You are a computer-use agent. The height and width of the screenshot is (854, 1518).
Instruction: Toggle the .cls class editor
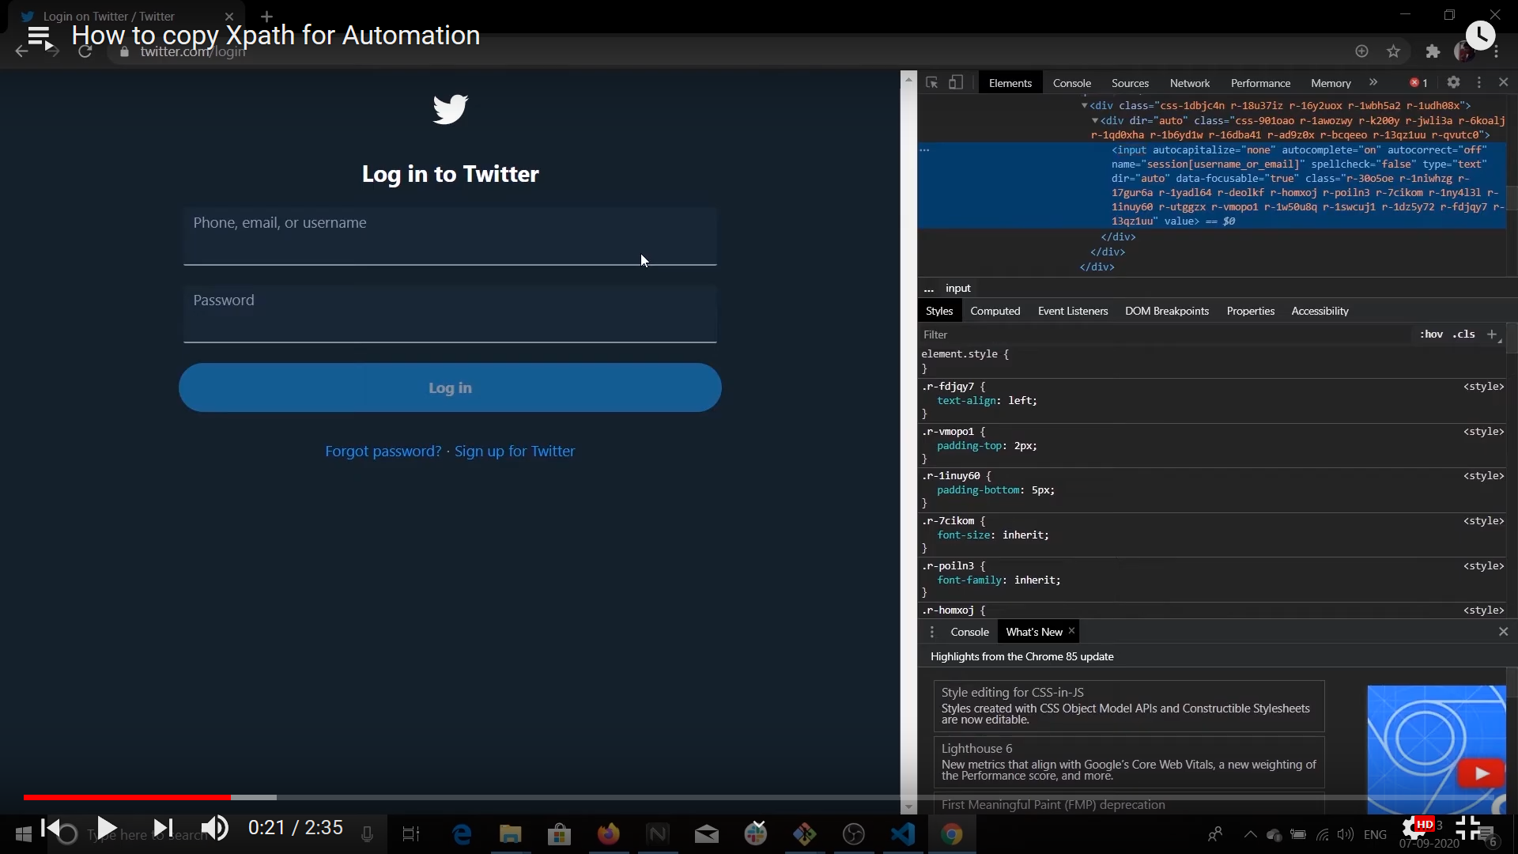click(x=1464, y=334)
